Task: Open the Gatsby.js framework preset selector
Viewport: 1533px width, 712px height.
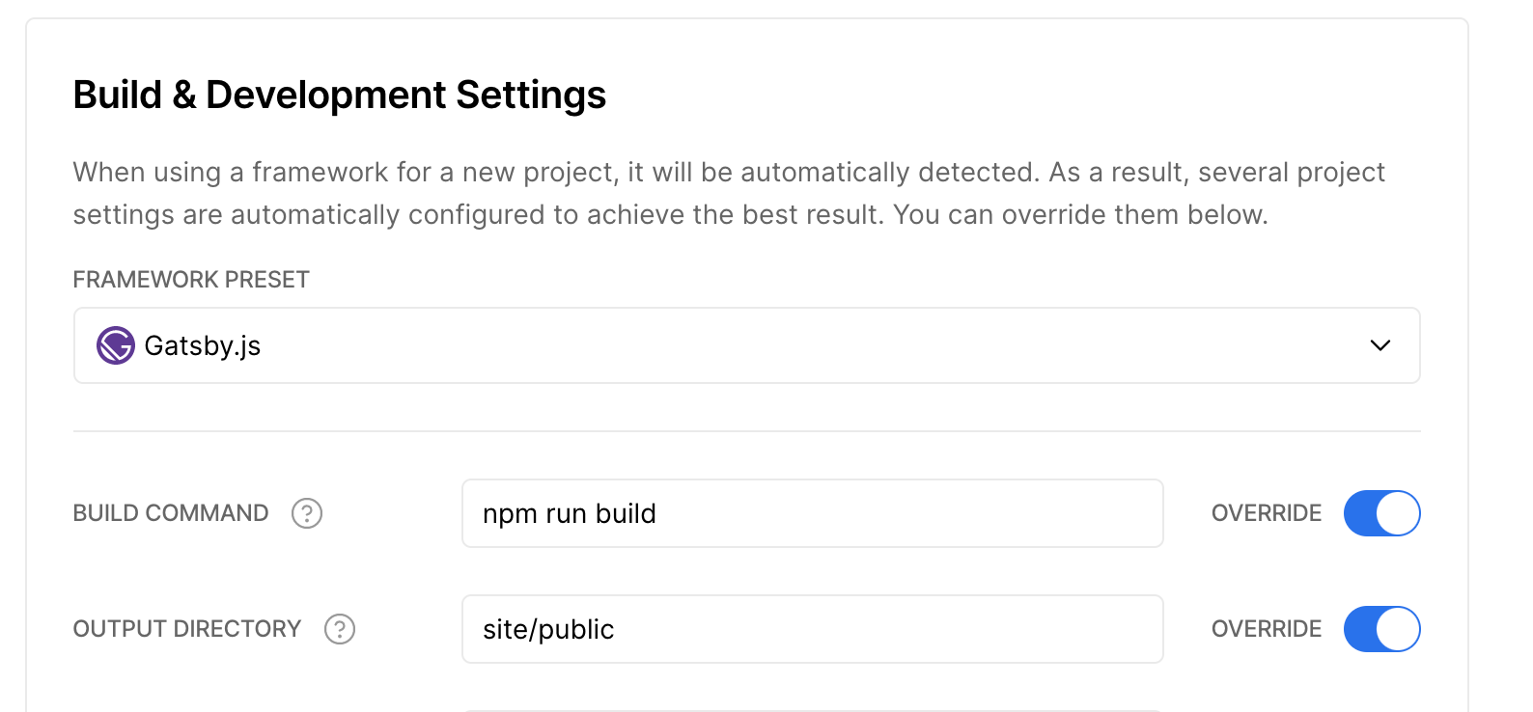Action: click(747, 345)
